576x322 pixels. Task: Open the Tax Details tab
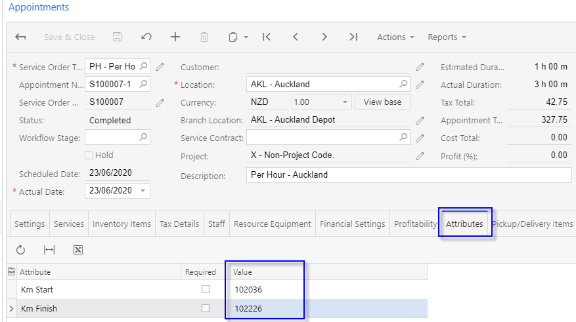click(179, 224)
